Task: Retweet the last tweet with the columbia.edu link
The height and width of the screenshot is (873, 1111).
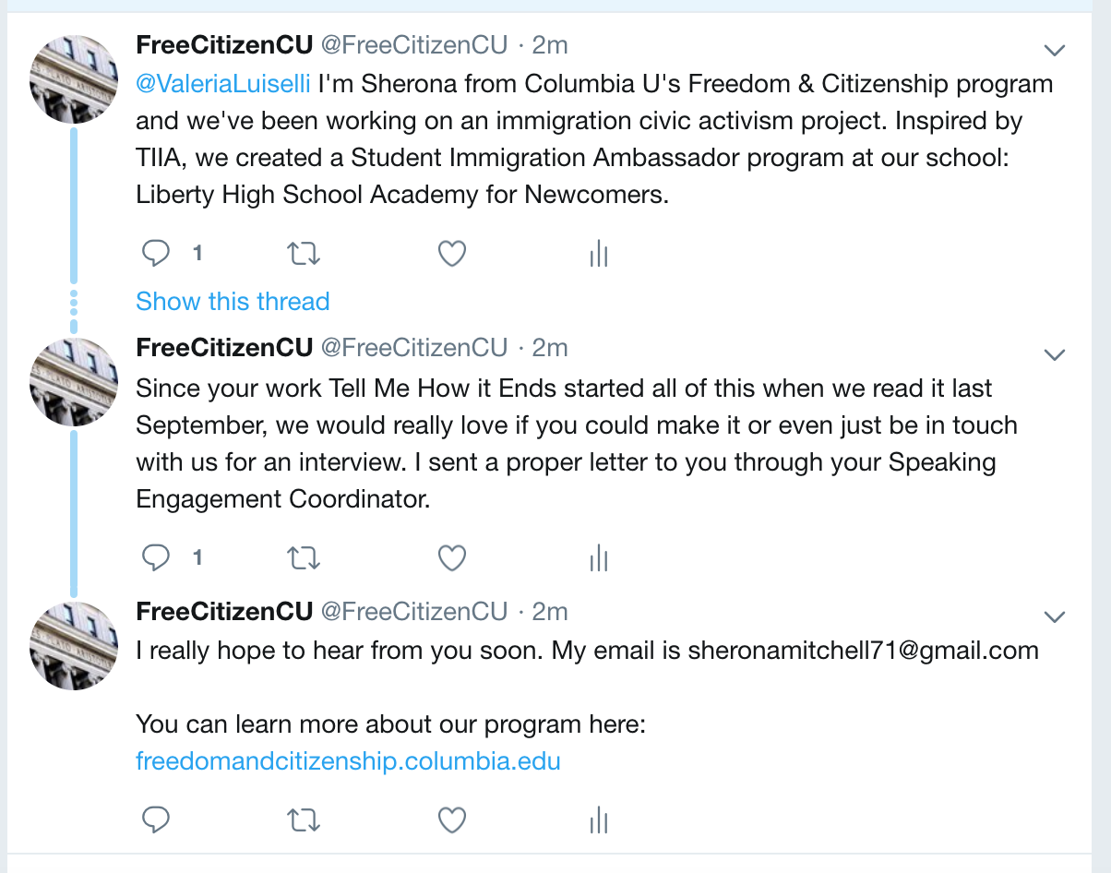Action: [x=304, y=819]
